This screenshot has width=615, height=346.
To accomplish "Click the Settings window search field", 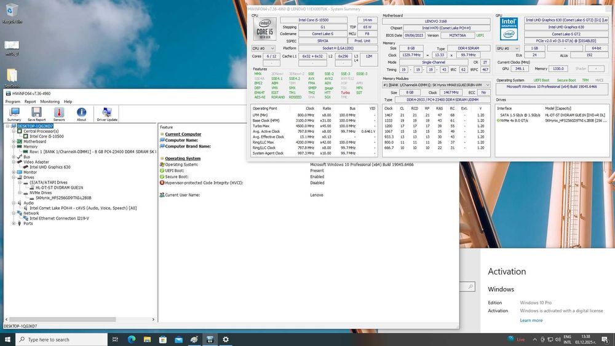I will [468, 286].
